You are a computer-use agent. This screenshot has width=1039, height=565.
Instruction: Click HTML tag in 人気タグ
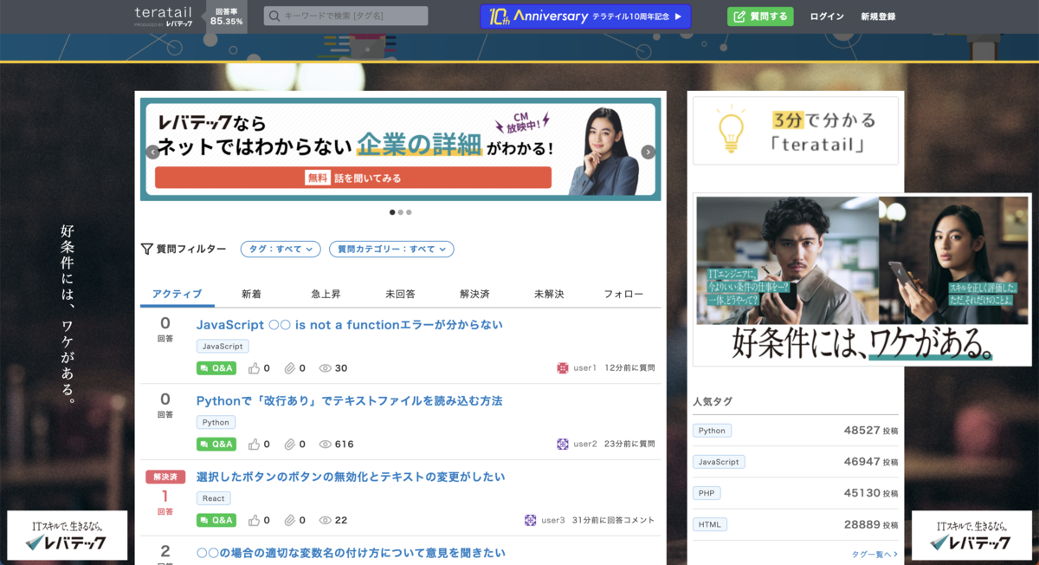710,524
